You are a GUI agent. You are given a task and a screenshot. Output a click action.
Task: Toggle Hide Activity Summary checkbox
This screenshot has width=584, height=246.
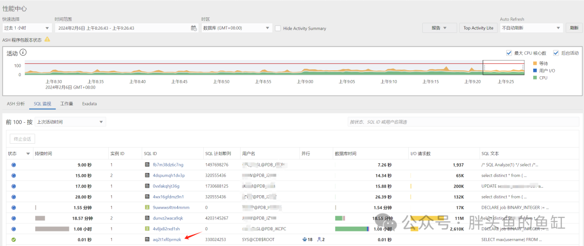point(278,28)
